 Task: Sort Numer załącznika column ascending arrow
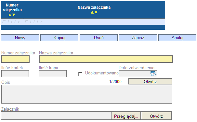pyautogui.click(x=10, y=15)
